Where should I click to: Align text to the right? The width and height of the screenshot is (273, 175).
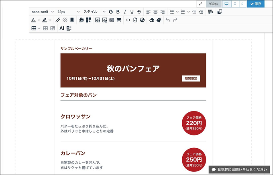(163, 12)
